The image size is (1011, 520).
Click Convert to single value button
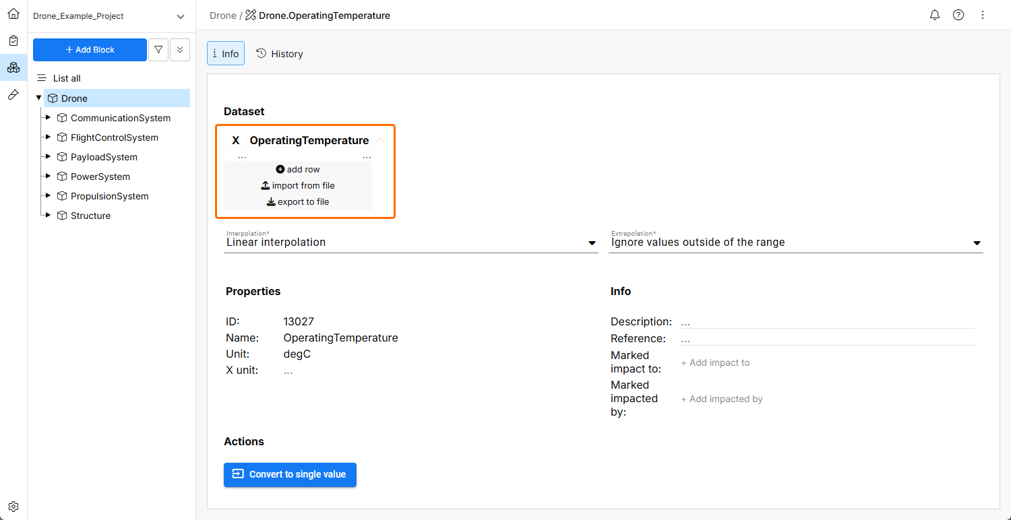click(x=290, y=474)
